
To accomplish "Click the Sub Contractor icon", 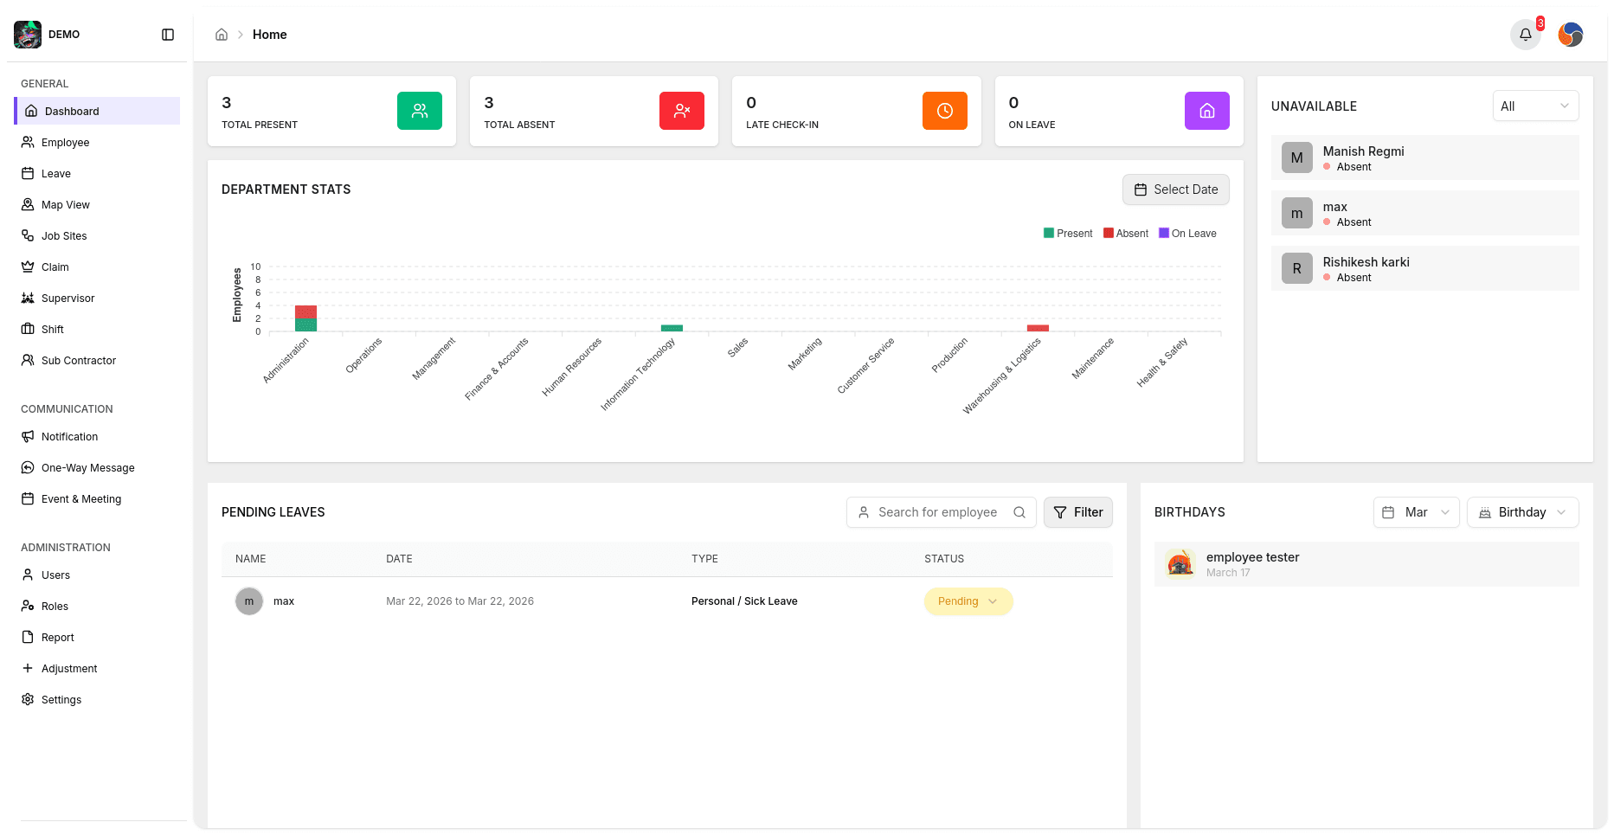I will [x=28, y=360].
